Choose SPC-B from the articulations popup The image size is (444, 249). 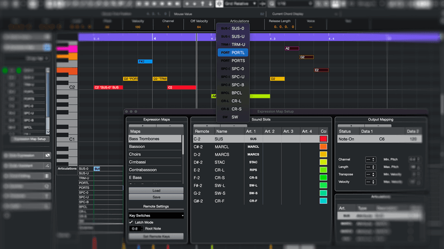(x=233, y=85)
